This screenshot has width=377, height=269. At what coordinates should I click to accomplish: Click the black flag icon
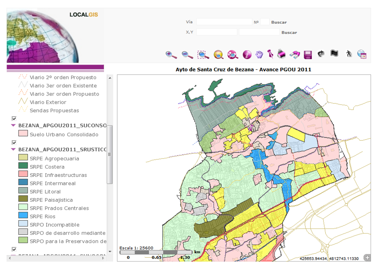click(334, 53)
